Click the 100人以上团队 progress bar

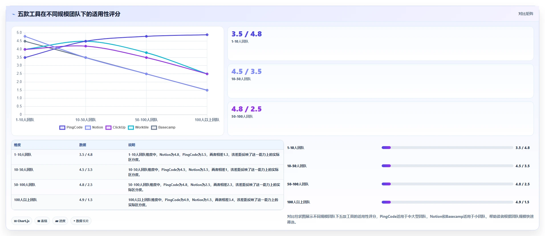click(447, 202)
